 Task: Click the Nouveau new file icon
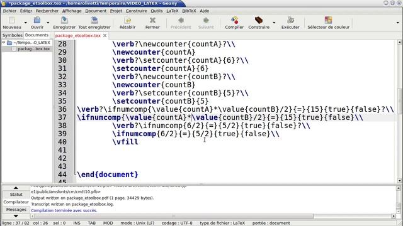click(x=12, y=20)
